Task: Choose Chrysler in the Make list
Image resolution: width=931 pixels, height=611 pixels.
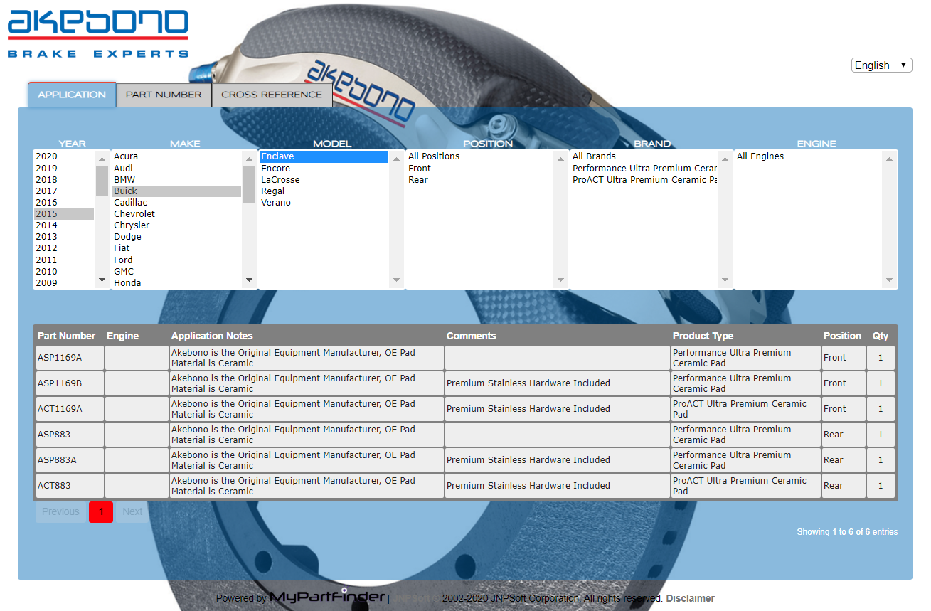Action: click(176, 225)
